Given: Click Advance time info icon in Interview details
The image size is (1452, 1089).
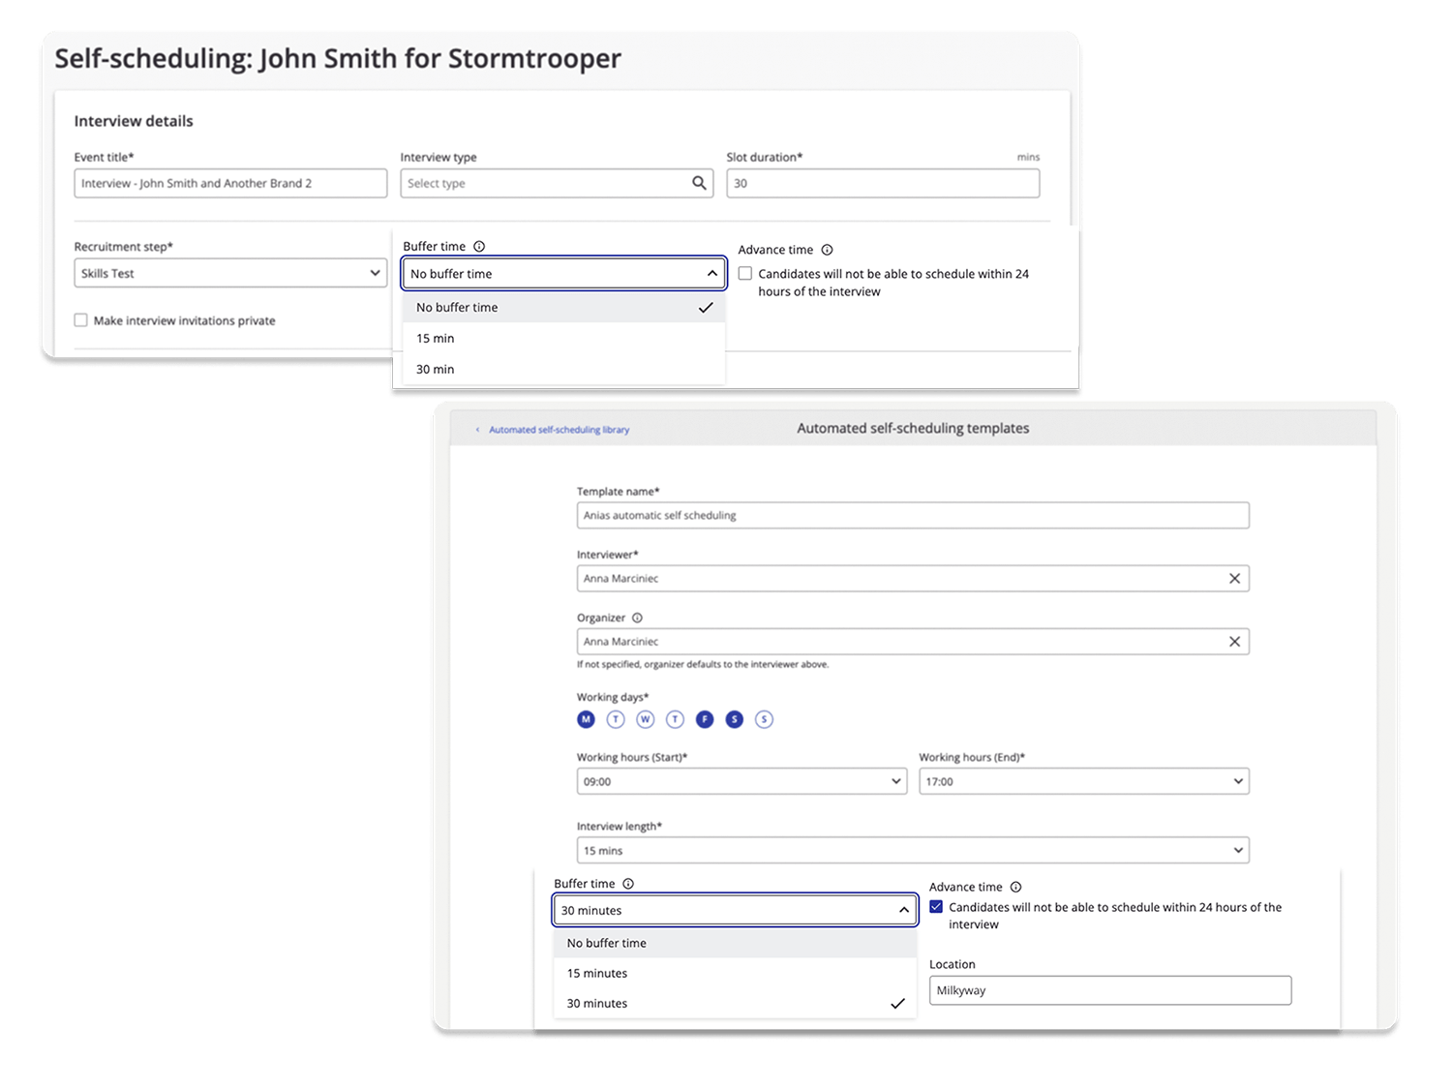Looking at the screenshot, I should tap(827, 250).
